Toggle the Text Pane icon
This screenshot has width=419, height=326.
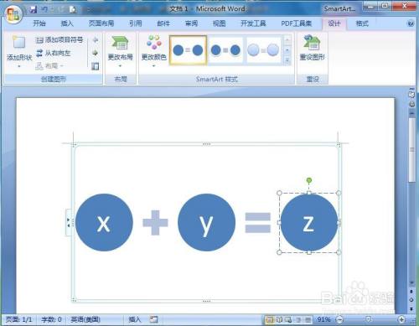point(96,66)
